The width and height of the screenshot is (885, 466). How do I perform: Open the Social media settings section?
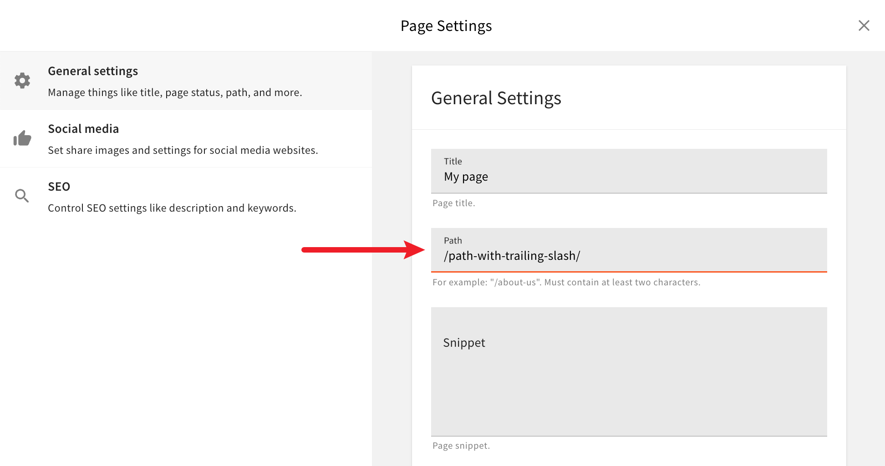click(x=83, y=128)
